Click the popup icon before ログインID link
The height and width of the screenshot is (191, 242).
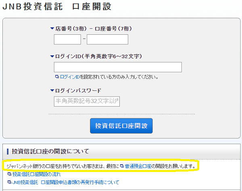coord(57,77)
